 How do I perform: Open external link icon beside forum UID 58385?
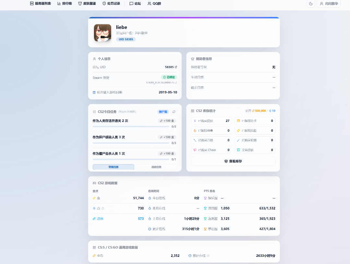click(176, 67)
